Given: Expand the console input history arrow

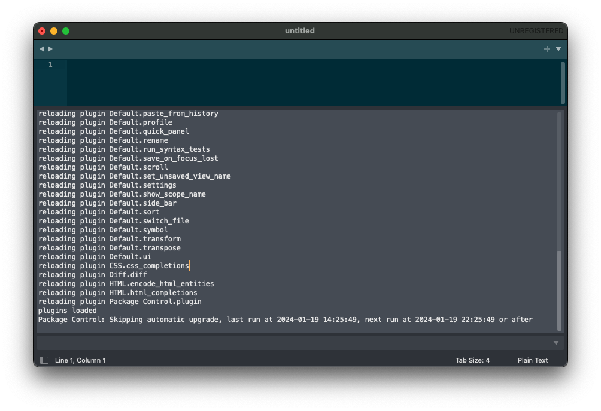Looking at the screenshot, I should (x=556, y=343).
